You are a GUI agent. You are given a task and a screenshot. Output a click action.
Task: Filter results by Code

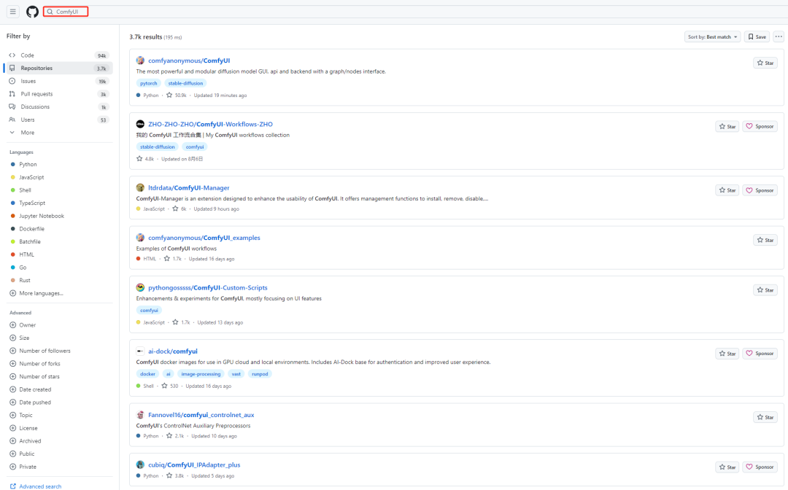pyautogui.click(x=58, y=55)
